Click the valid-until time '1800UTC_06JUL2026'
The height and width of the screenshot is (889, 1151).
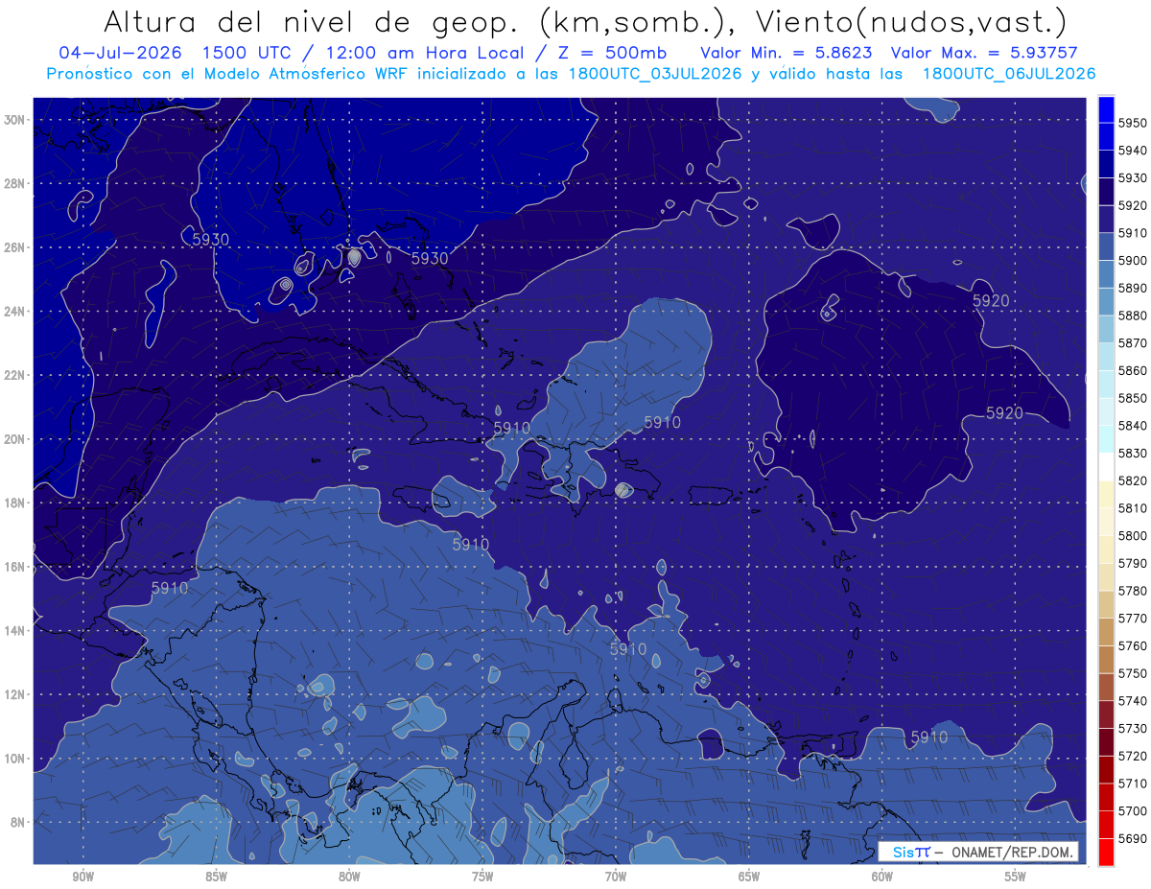[1009, 73]
